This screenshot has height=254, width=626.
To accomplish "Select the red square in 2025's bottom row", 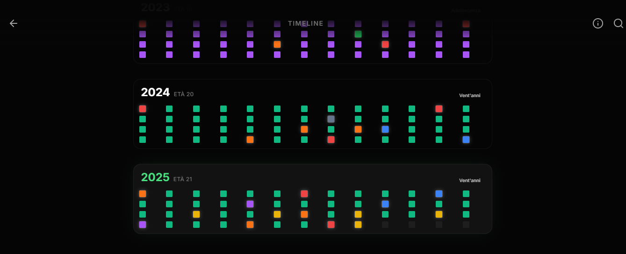I will (331, 225).
